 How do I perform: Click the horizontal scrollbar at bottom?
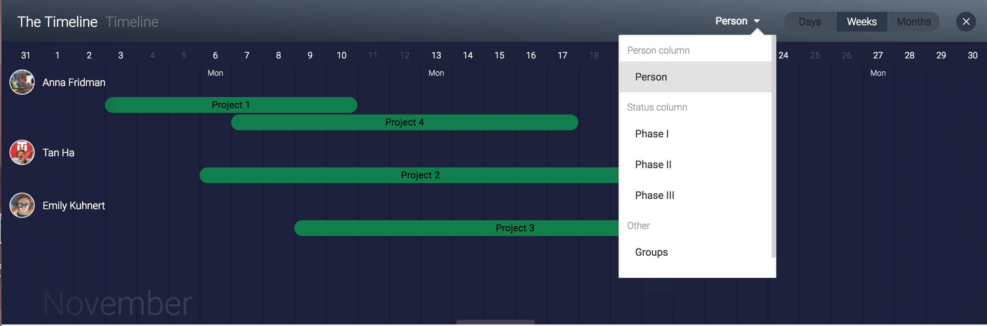click(x=495, y=322)
